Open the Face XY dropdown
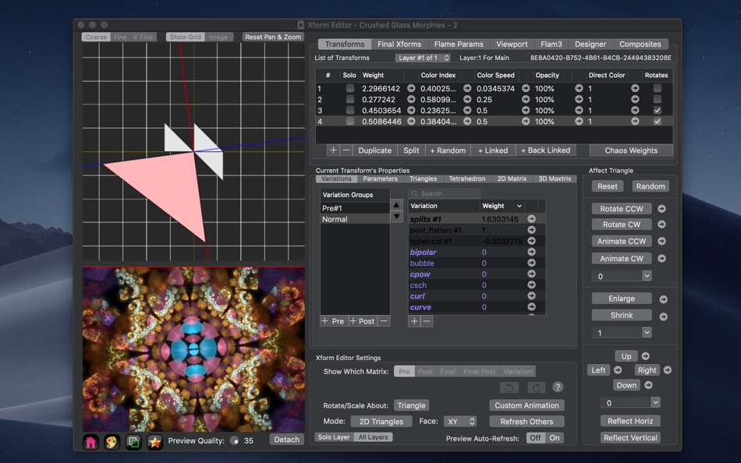741x463 pixels. coord(459,422)
